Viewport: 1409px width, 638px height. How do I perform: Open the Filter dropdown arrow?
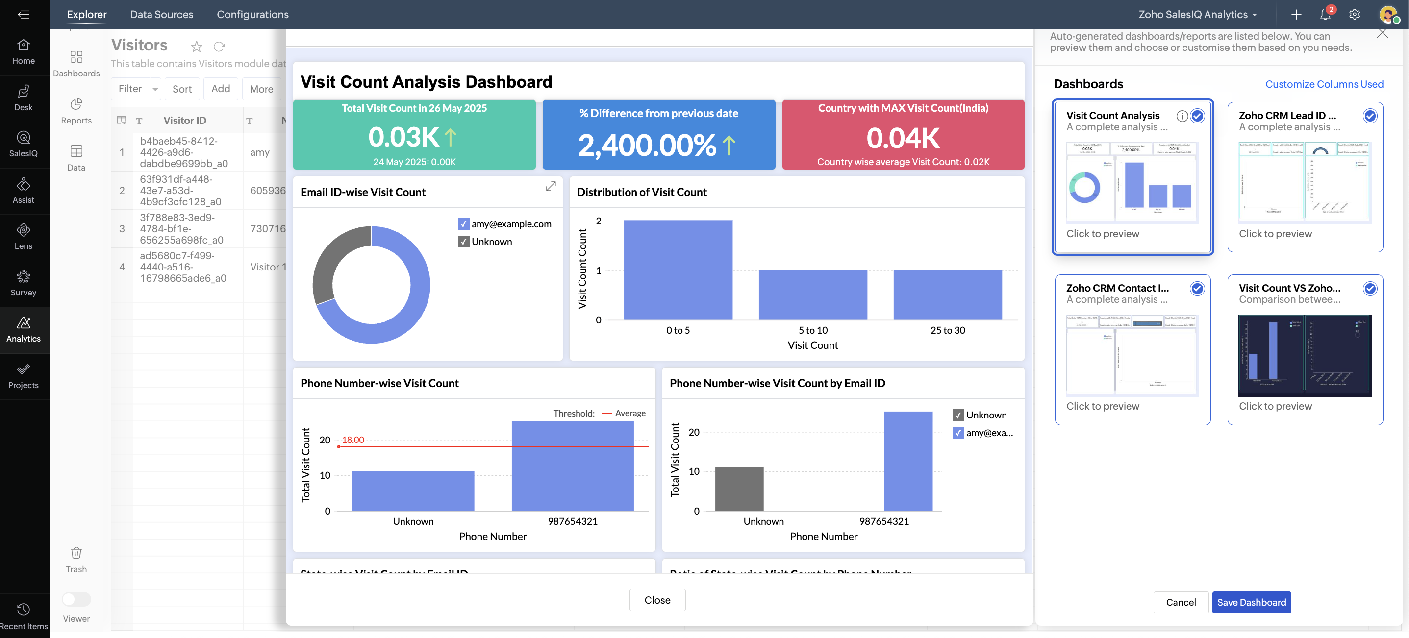click(155, 89)
